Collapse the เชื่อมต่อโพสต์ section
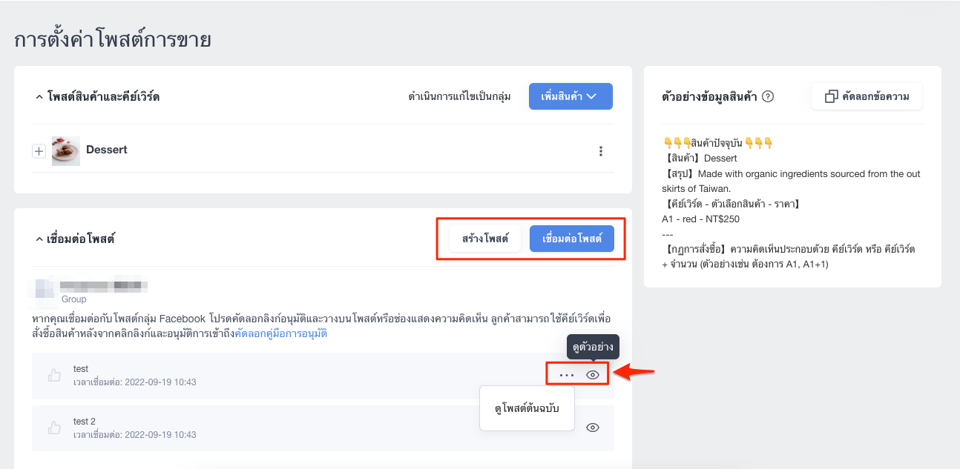960x469 pixels. point(39,239)
